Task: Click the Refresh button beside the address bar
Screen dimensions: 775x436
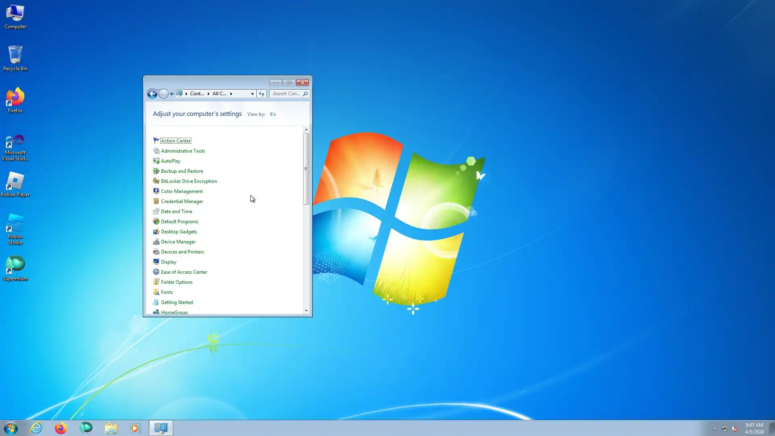Action: click(262, 94)
